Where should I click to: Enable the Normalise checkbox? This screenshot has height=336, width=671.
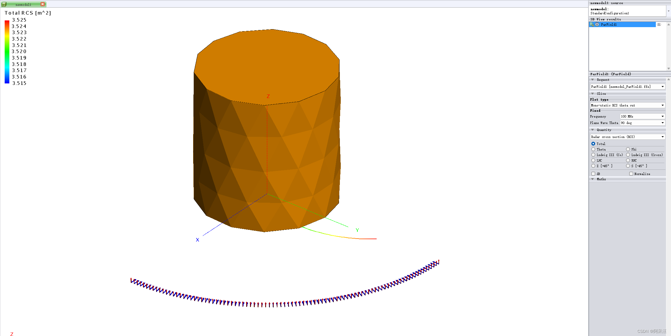(631, 174)
